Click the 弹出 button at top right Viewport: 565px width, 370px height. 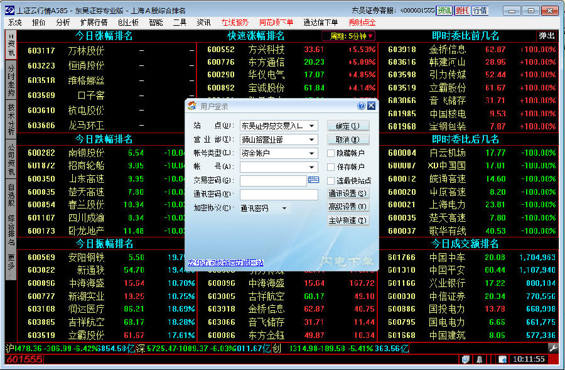pyautogui.click(x=547, y=36)
